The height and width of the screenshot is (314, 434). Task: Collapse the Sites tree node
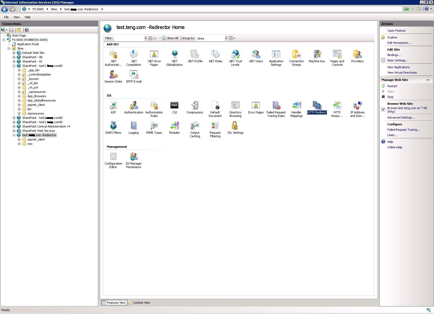point(9,48)
